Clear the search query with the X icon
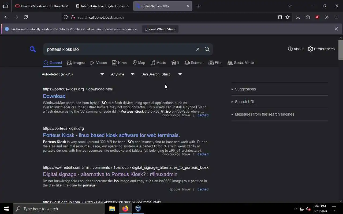Viewport: 343px width, 214px height. click(197, 49)
